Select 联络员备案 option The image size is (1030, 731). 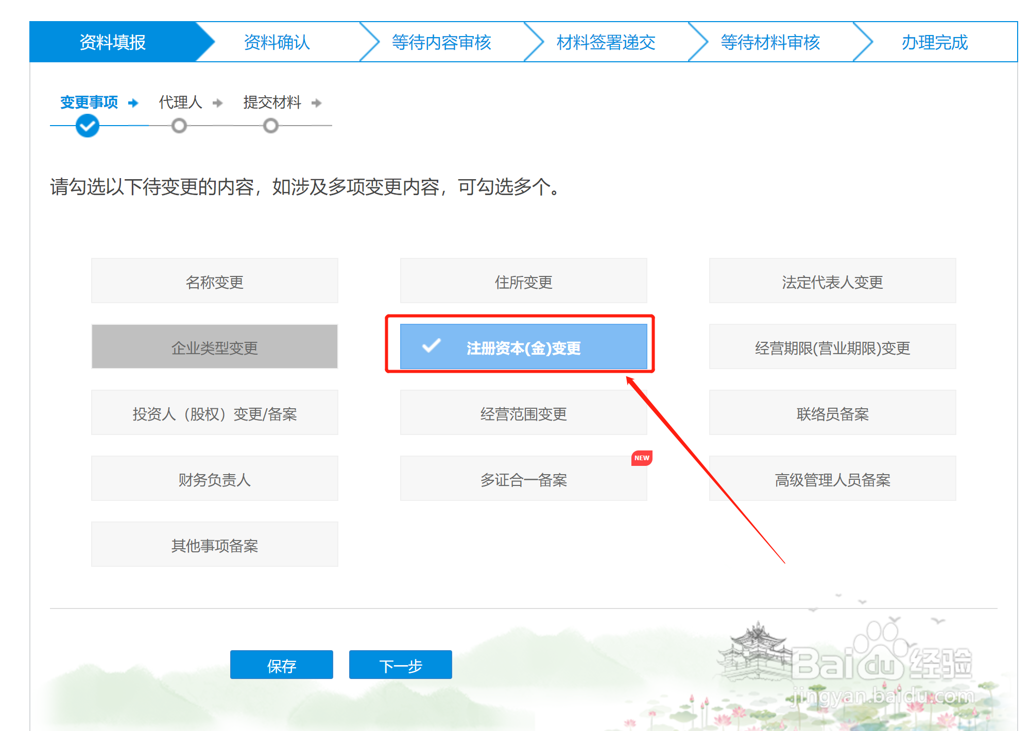[831, 413]
